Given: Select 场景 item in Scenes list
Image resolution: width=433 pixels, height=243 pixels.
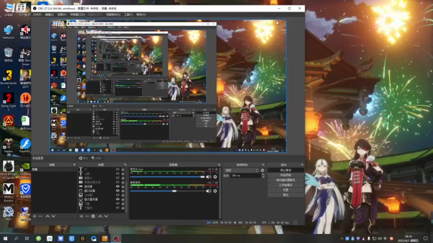Looking at the screenshot, I should 54,170.
